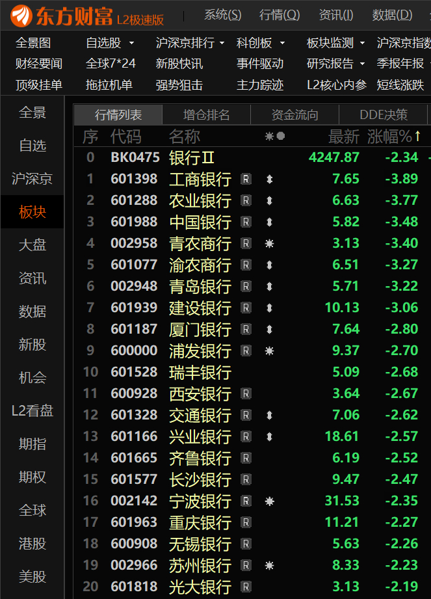Click the marker icon on 农业银行 row
Screen dimensions: 431x599
270,200
